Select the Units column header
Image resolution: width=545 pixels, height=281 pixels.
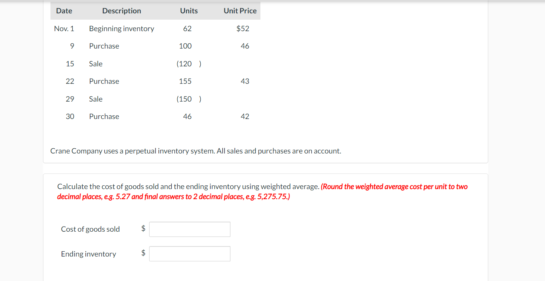pos(188,11)
